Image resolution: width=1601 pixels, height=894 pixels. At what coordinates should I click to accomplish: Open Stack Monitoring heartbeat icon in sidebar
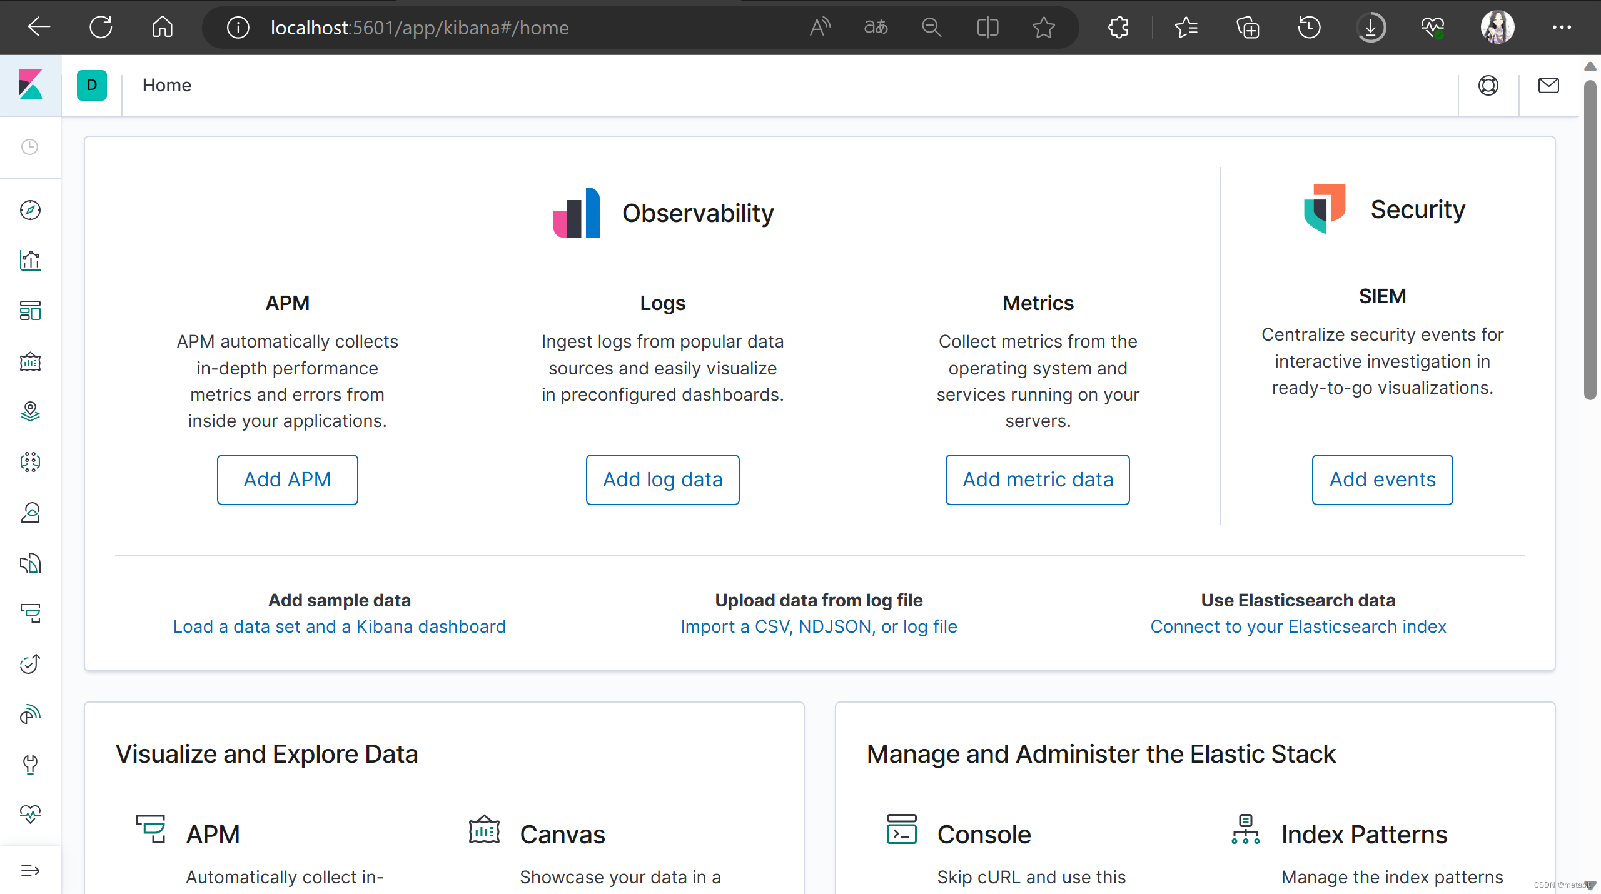[x=30, y=814]
